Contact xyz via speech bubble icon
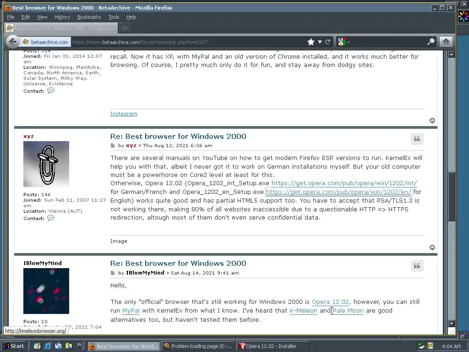Screen dimensions: 469x352 (x=51, y=218)
